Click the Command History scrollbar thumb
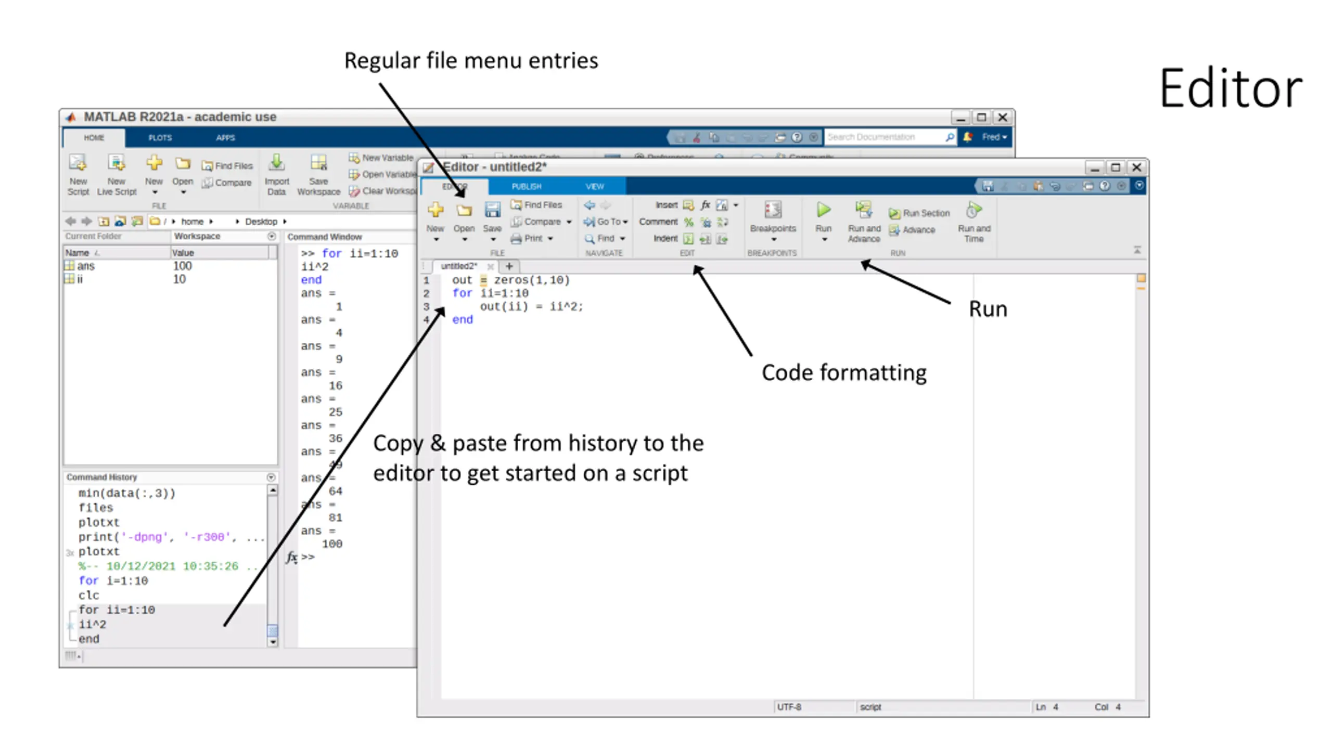The image size is (1332, 749). point(272,630)
